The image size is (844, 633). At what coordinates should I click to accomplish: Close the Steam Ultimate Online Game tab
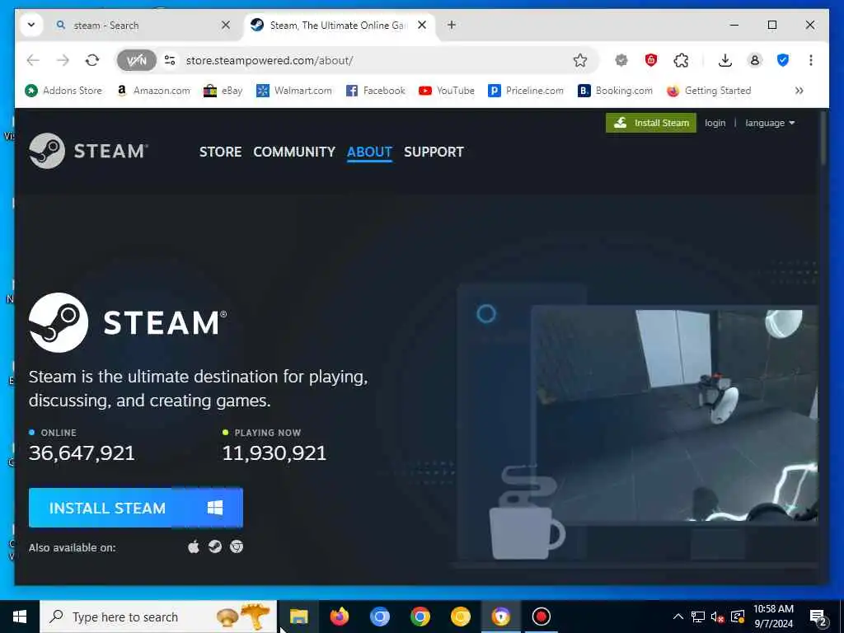click(422, 25)
